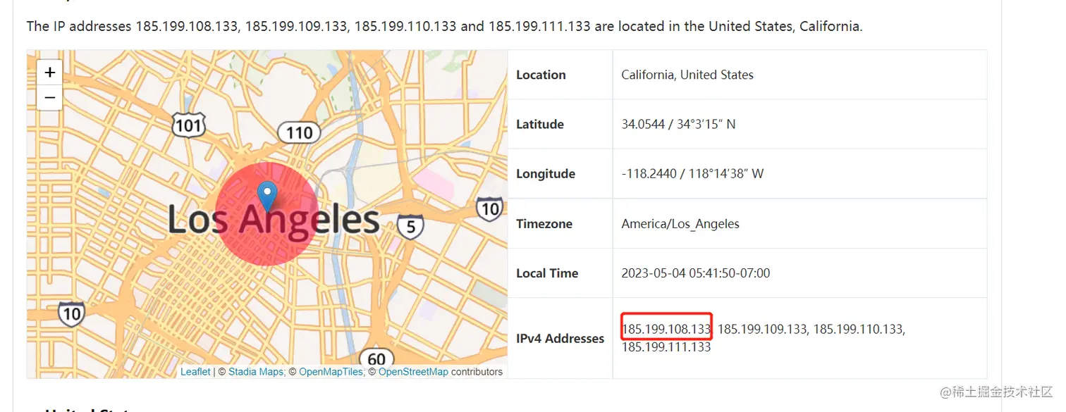Click the Route 60 highway shield
Screen dimensions: 1066x412
pos(376,360)
